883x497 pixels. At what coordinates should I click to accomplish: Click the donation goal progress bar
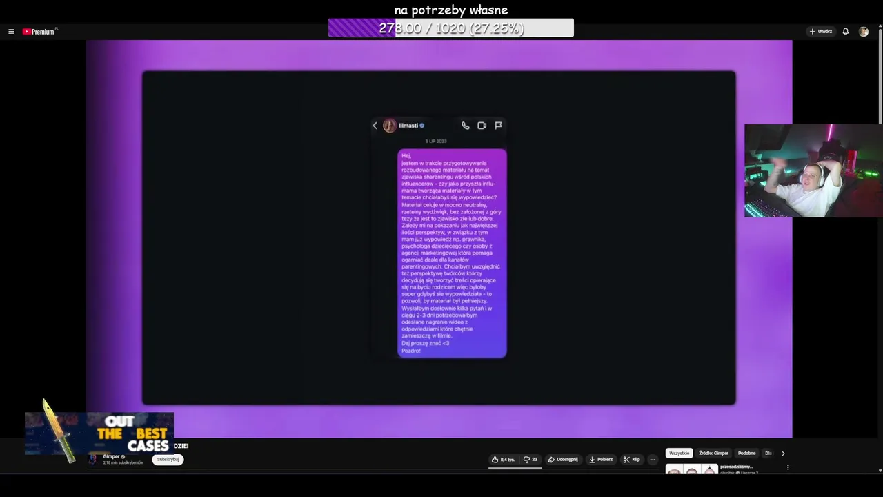[x=451, y=28]
